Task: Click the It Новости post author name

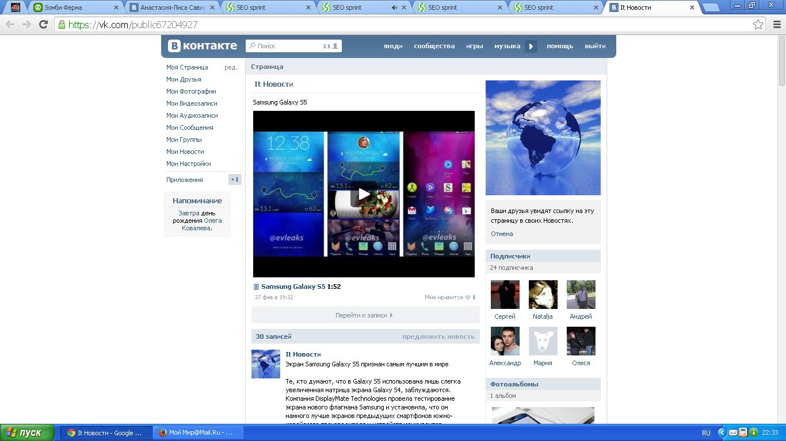Action: 303,354
